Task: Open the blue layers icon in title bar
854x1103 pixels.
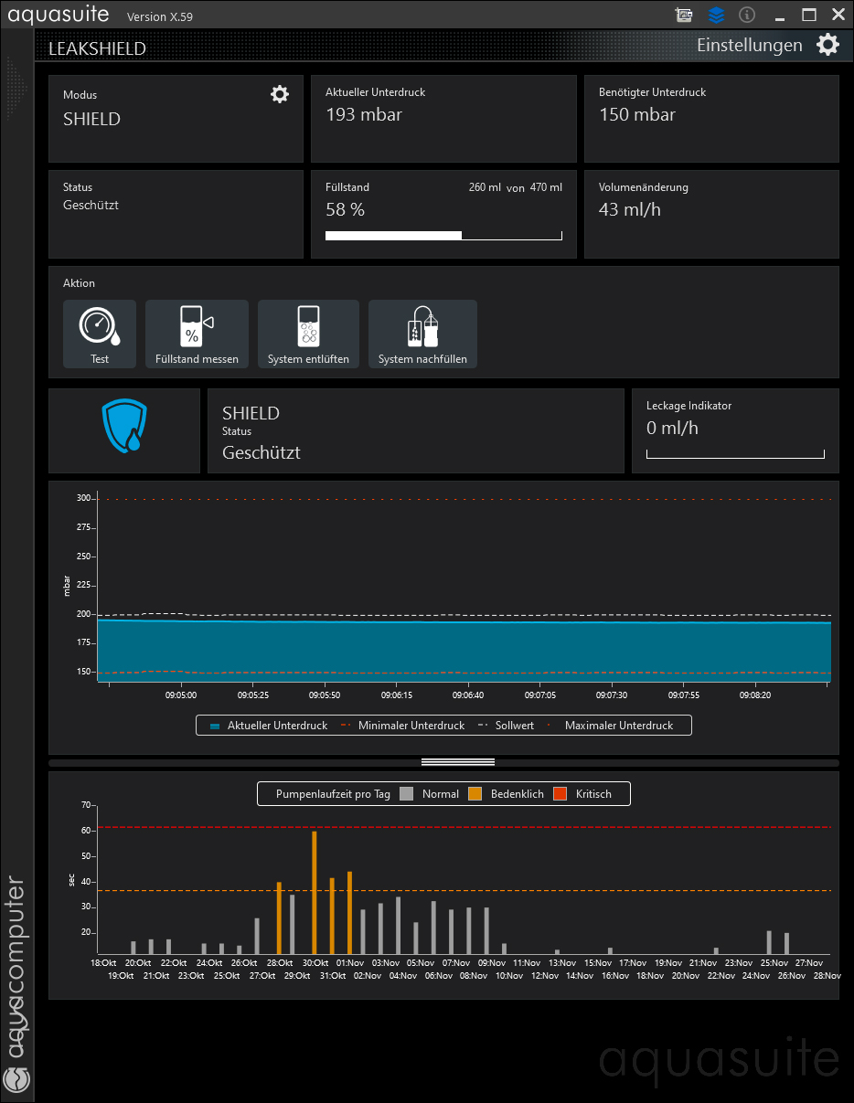Action: click(716, 15)
